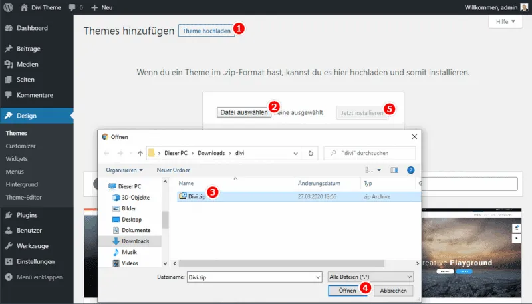Click Theme hochladen button

(206, 31)
